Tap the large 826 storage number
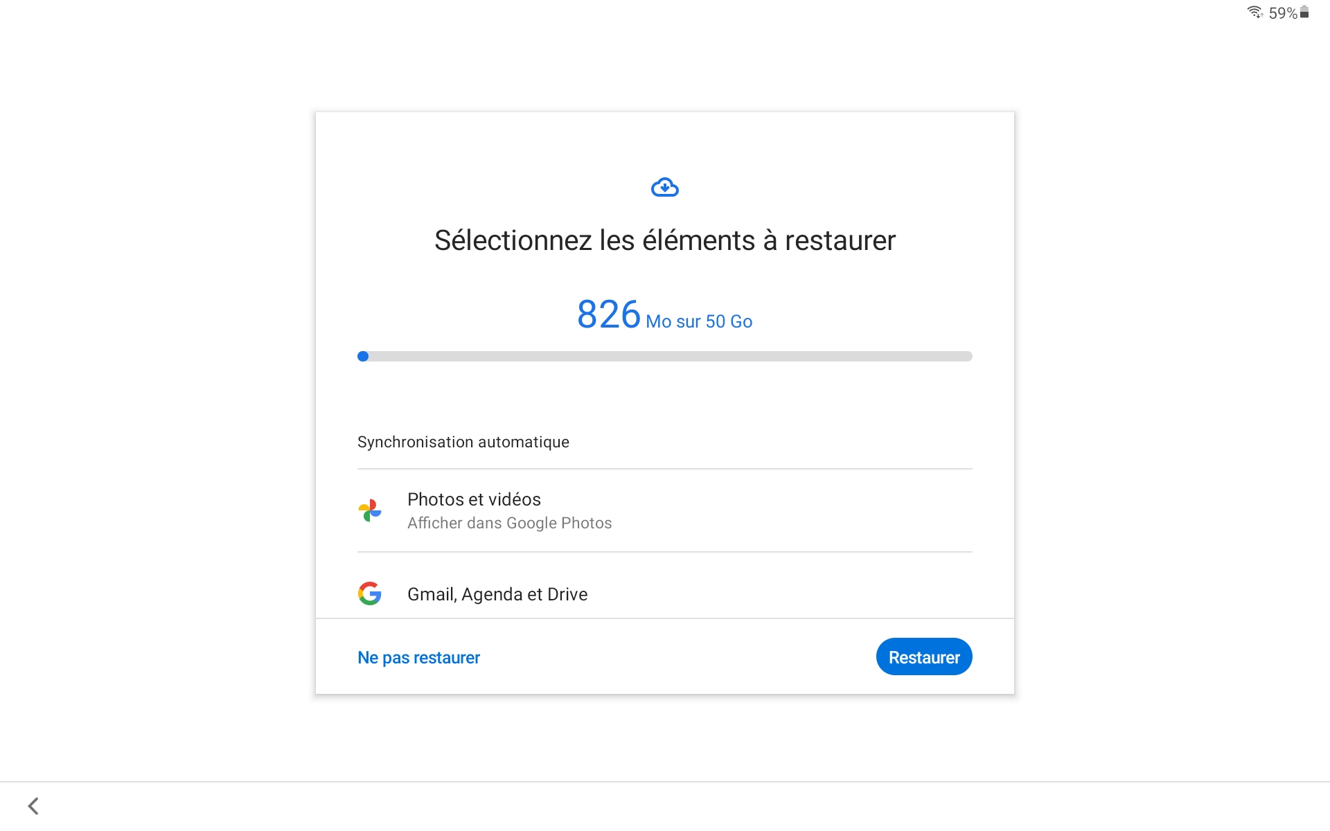The height and width of the screenshot is (831, 1330). (608, 314)
